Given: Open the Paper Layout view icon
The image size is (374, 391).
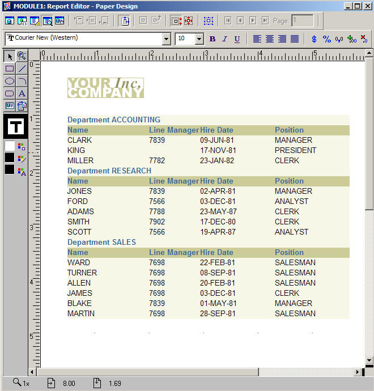Looking at the screenshot, I should tap(35, 21).
